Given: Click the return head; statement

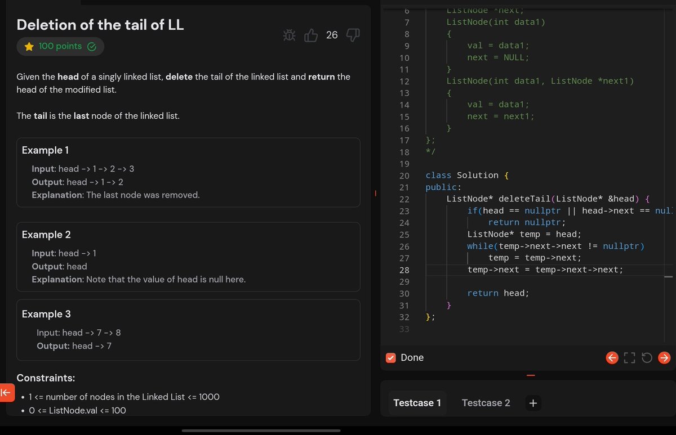Looking at the screenshot, I should pyautogui.click(x=498, y=293).
